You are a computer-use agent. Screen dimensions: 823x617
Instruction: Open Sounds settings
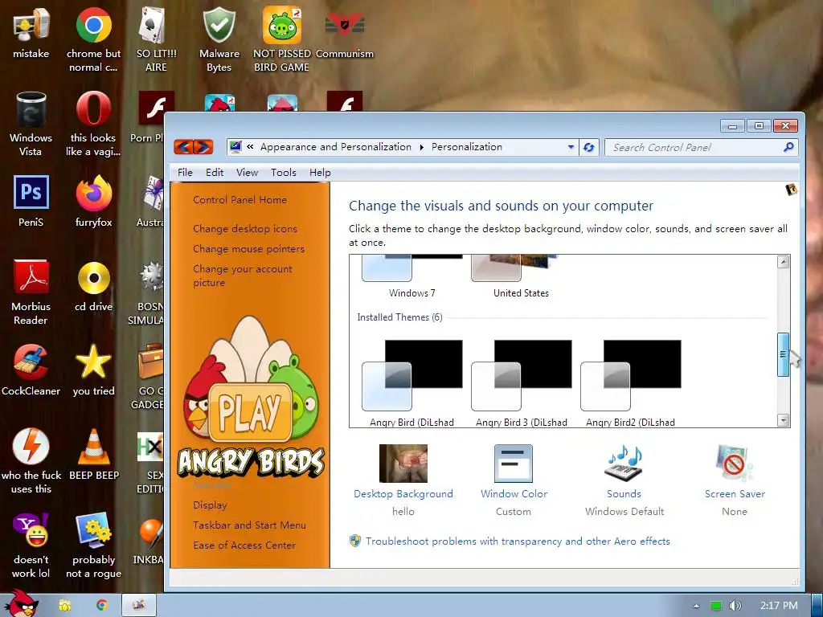coord(624,480)
